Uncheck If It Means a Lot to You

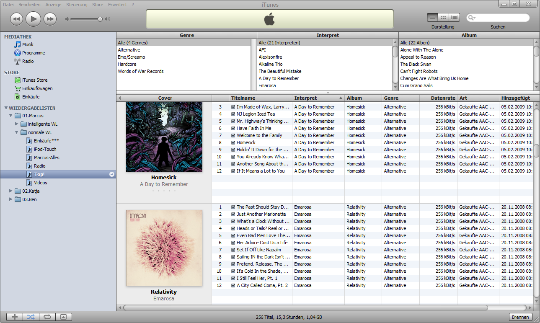point(233,171)
